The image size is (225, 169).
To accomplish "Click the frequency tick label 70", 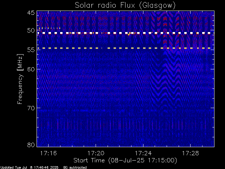I will [x=31, y=108].
